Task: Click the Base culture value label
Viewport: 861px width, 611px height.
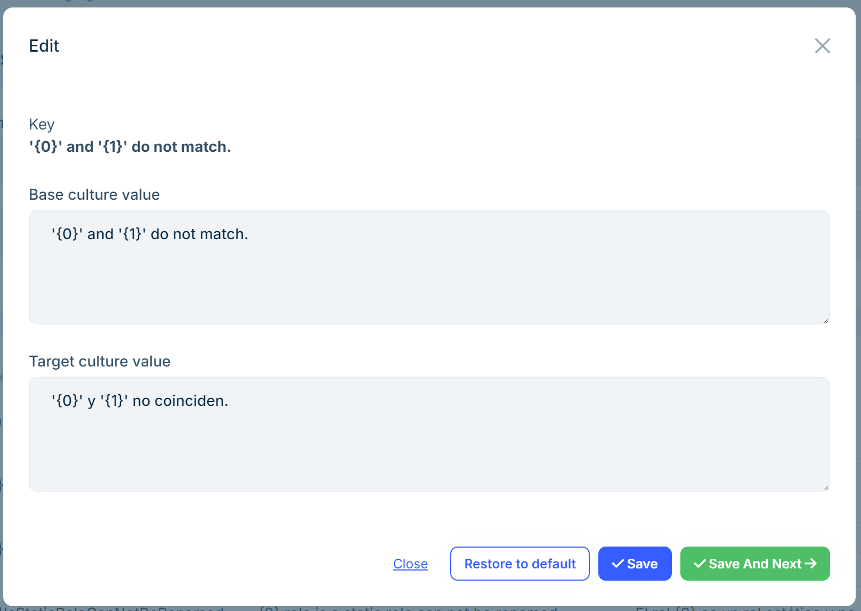Action: [x=94, y=194]
